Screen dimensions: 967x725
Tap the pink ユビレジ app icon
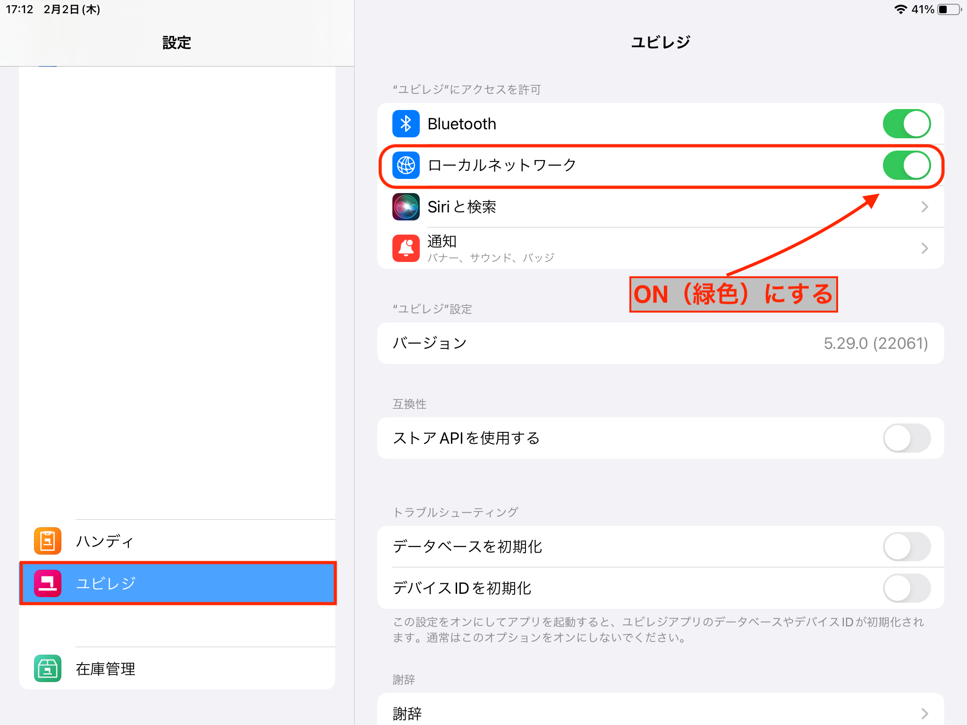[48, 583]
